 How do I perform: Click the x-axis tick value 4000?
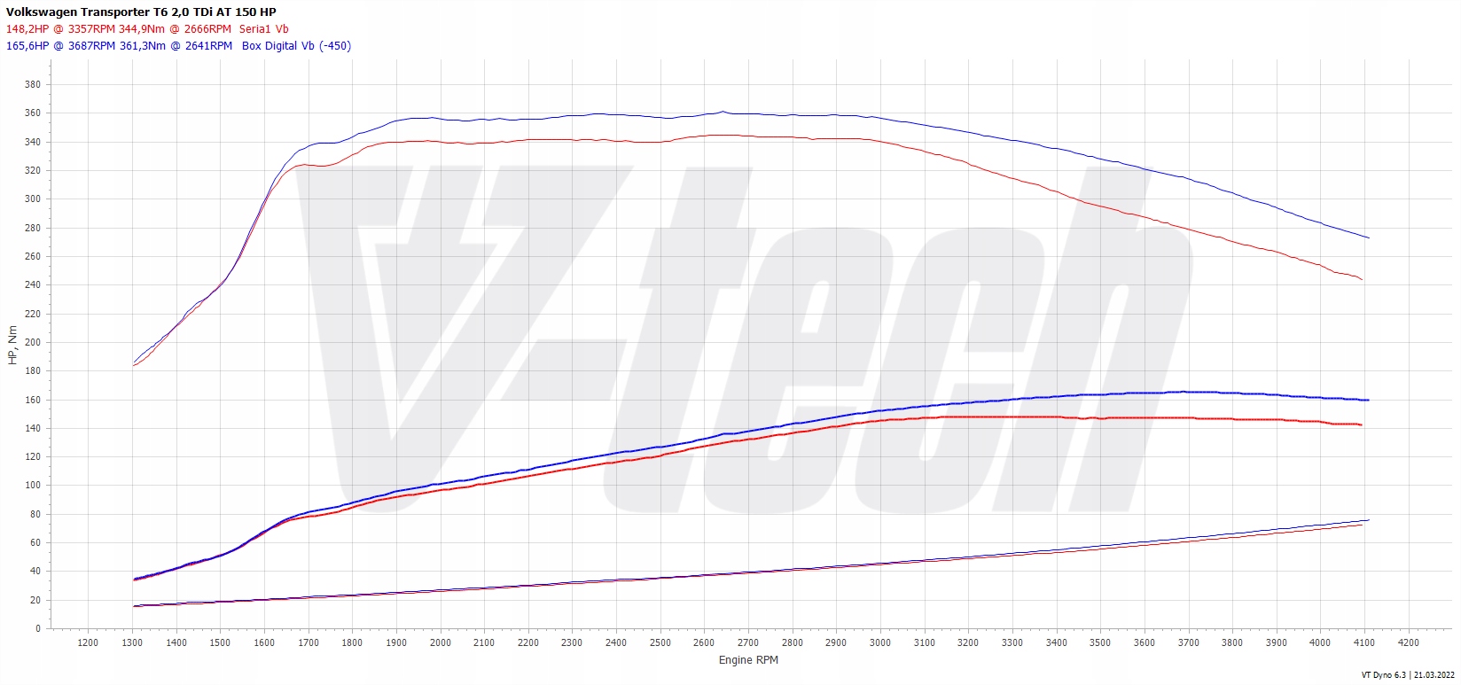tap(1320, 643)
